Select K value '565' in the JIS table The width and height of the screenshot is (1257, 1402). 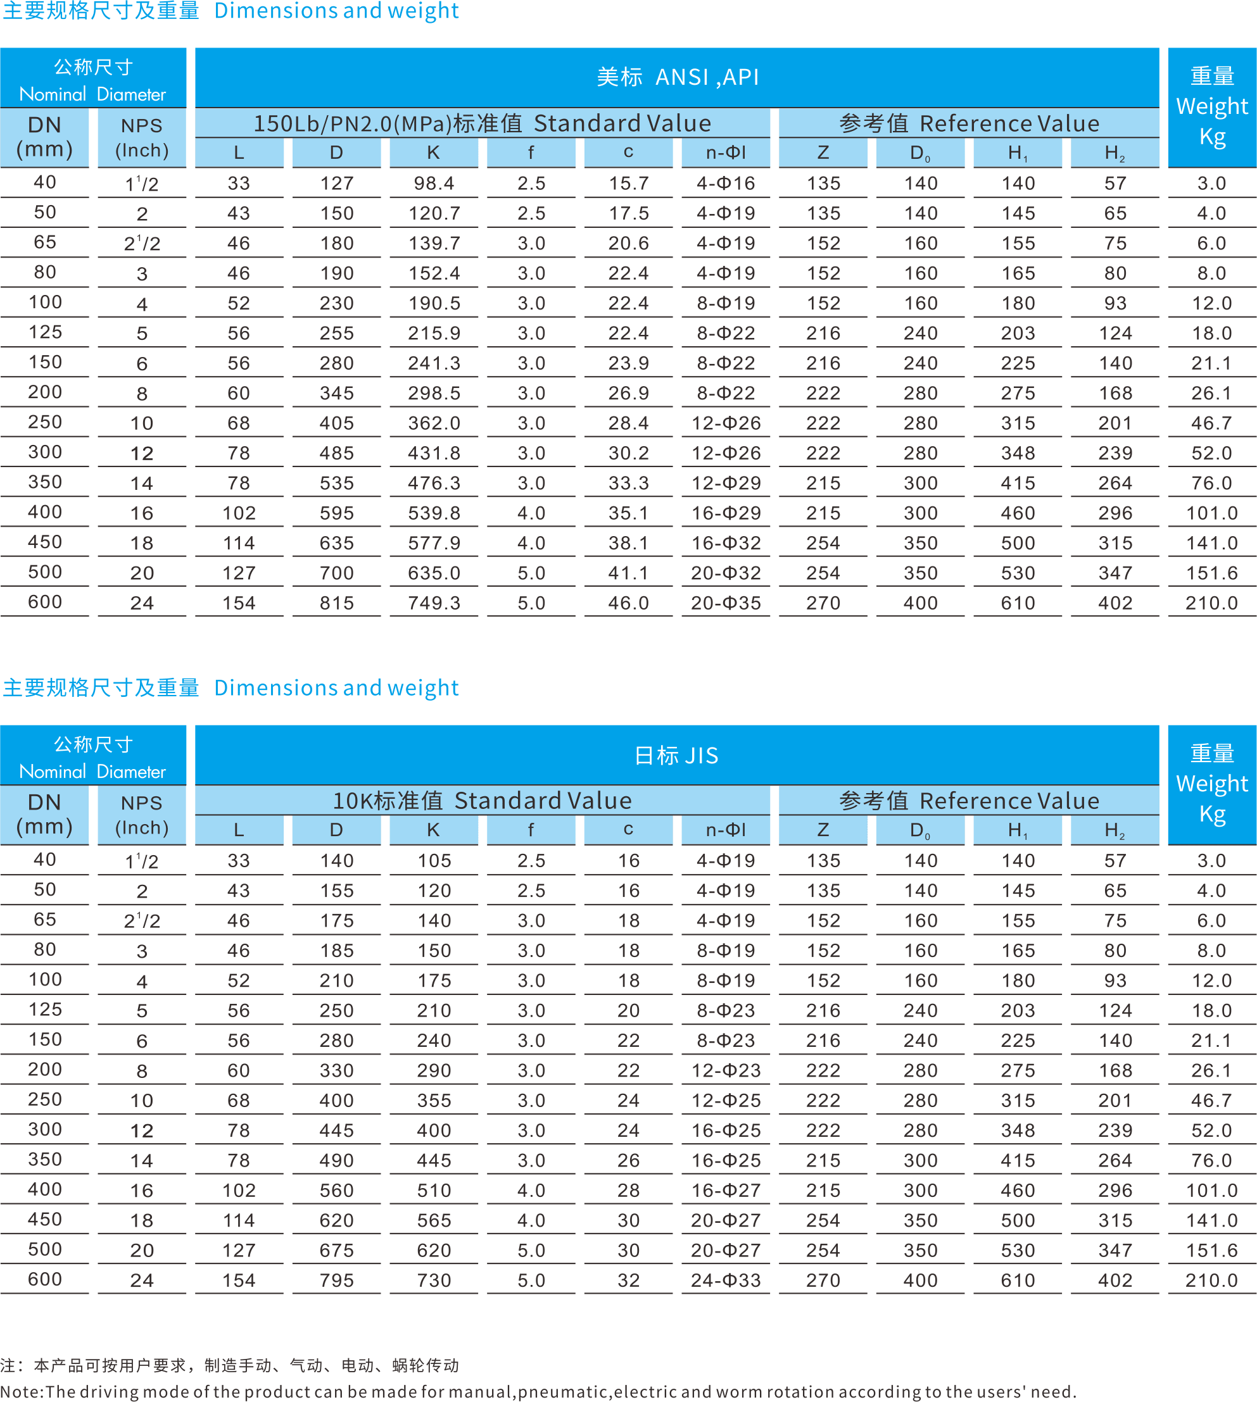coord(434,1220)
